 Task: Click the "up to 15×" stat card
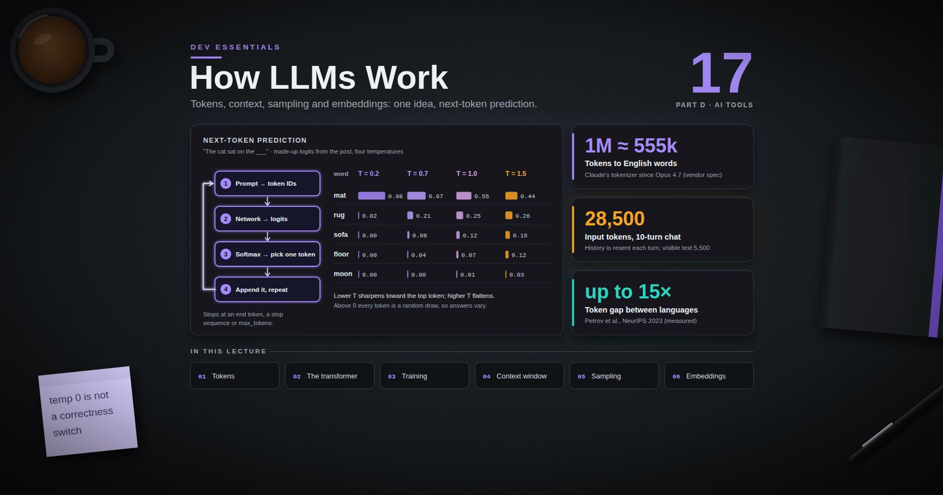pyautogui.click(x=663, y=303)
